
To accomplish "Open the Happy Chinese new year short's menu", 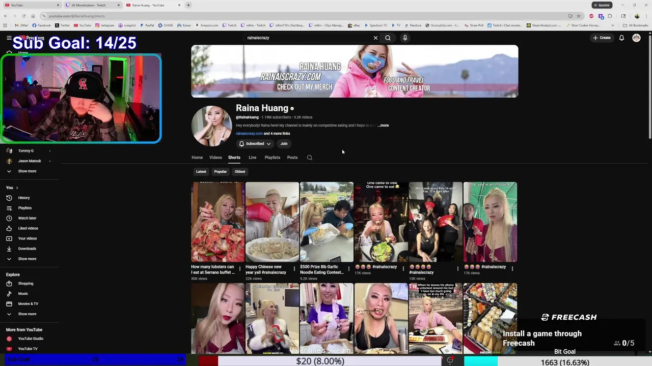I will coord(294,268).
